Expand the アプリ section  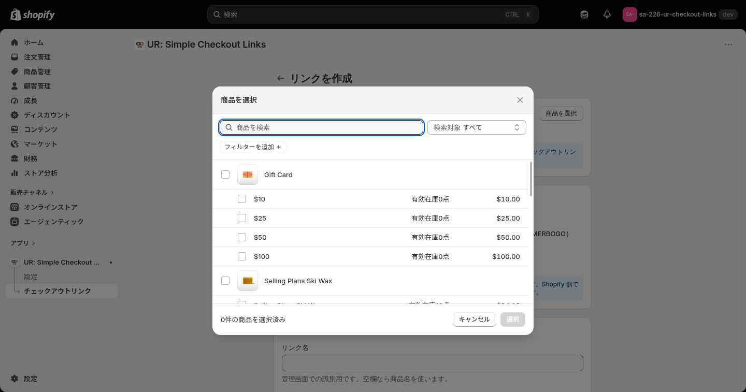[x=23, y=243]
